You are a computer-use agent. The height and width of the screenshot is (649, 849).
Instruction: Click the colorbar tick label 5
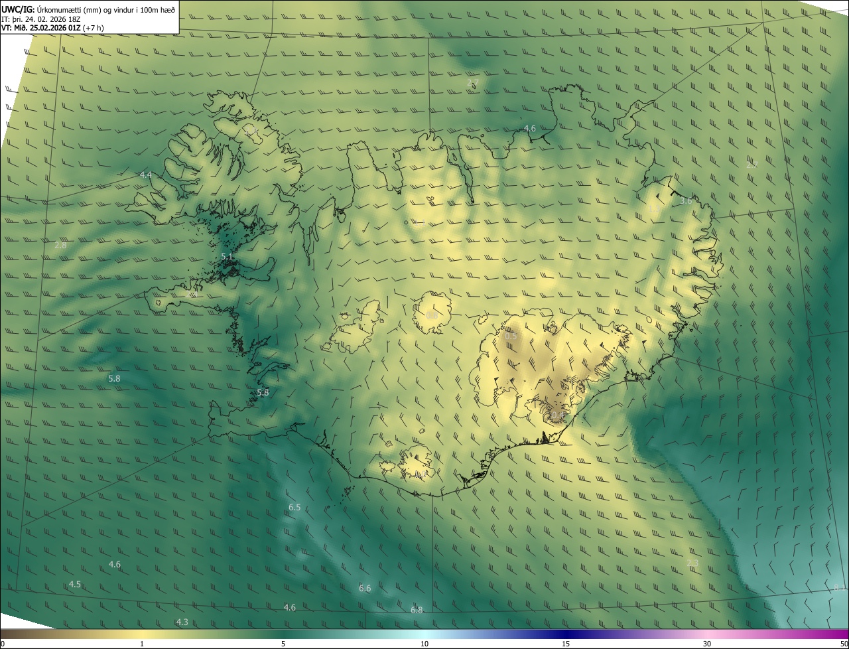(283, 644)
